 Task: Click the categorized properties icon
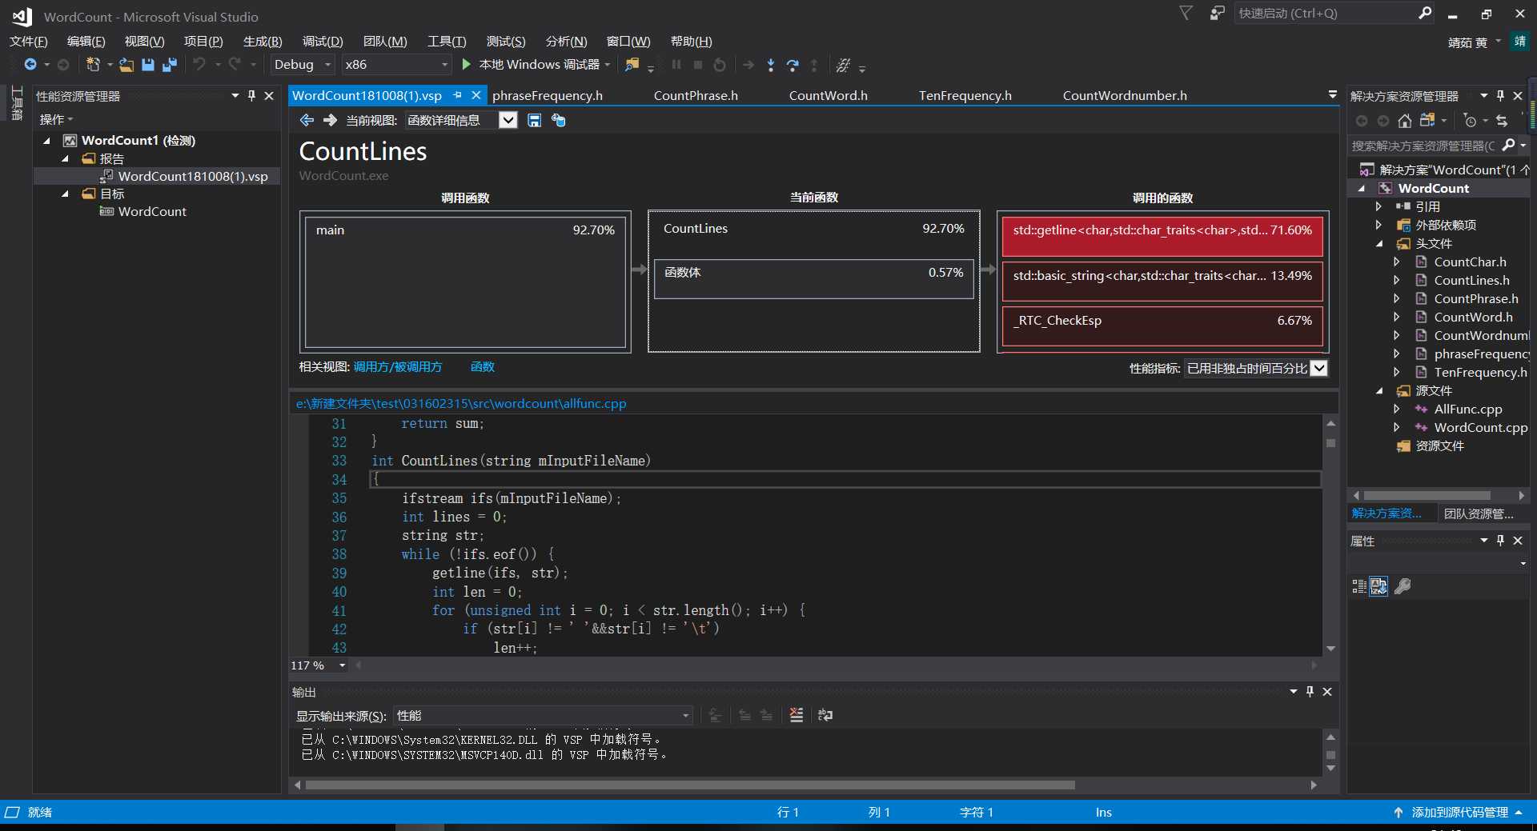pos(1358,586)
